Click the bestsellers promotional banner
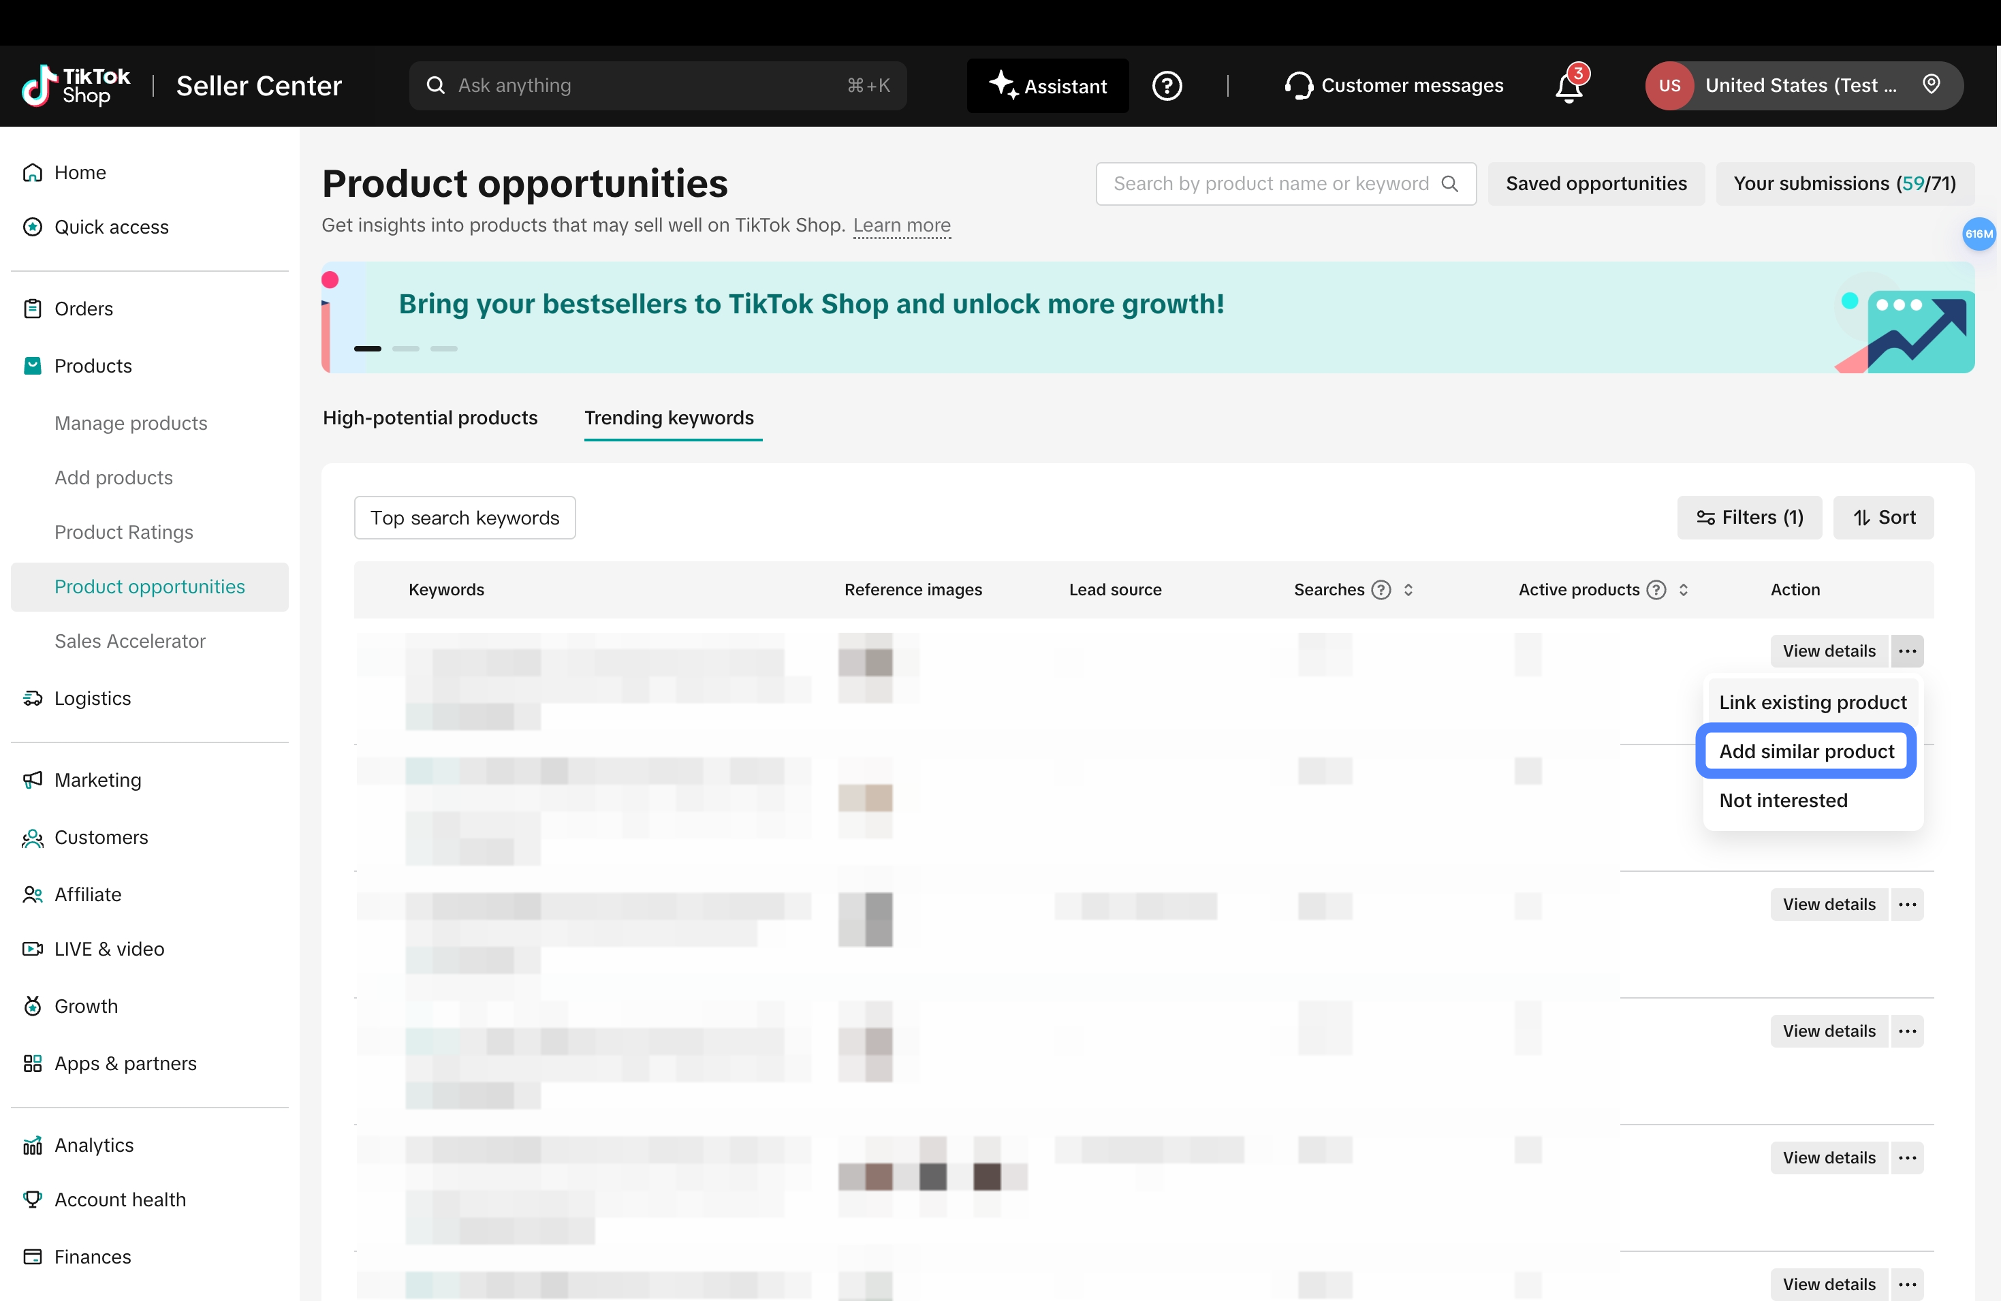 coord(1148,317)
